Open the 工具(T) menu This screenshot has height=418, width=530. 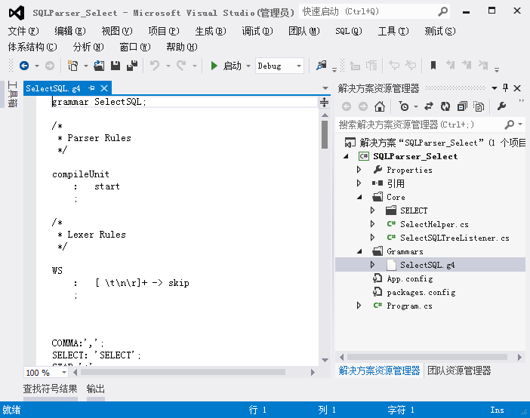(393, 31)
